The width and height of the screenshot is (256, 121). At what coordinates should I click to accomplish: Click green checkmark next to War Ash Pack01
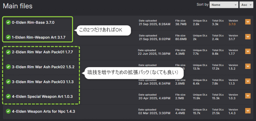coord(8,52)
